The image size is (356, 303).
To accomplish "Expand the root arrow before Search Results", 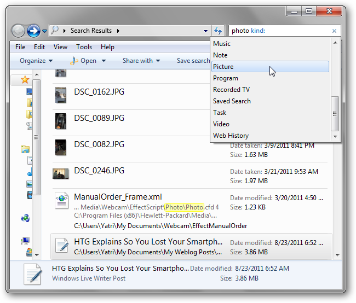I will coord(65,31).
